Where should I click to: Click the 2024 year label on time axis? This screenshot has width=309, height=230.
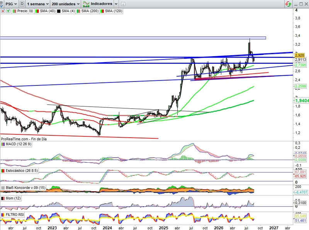(x=107, y=228)
